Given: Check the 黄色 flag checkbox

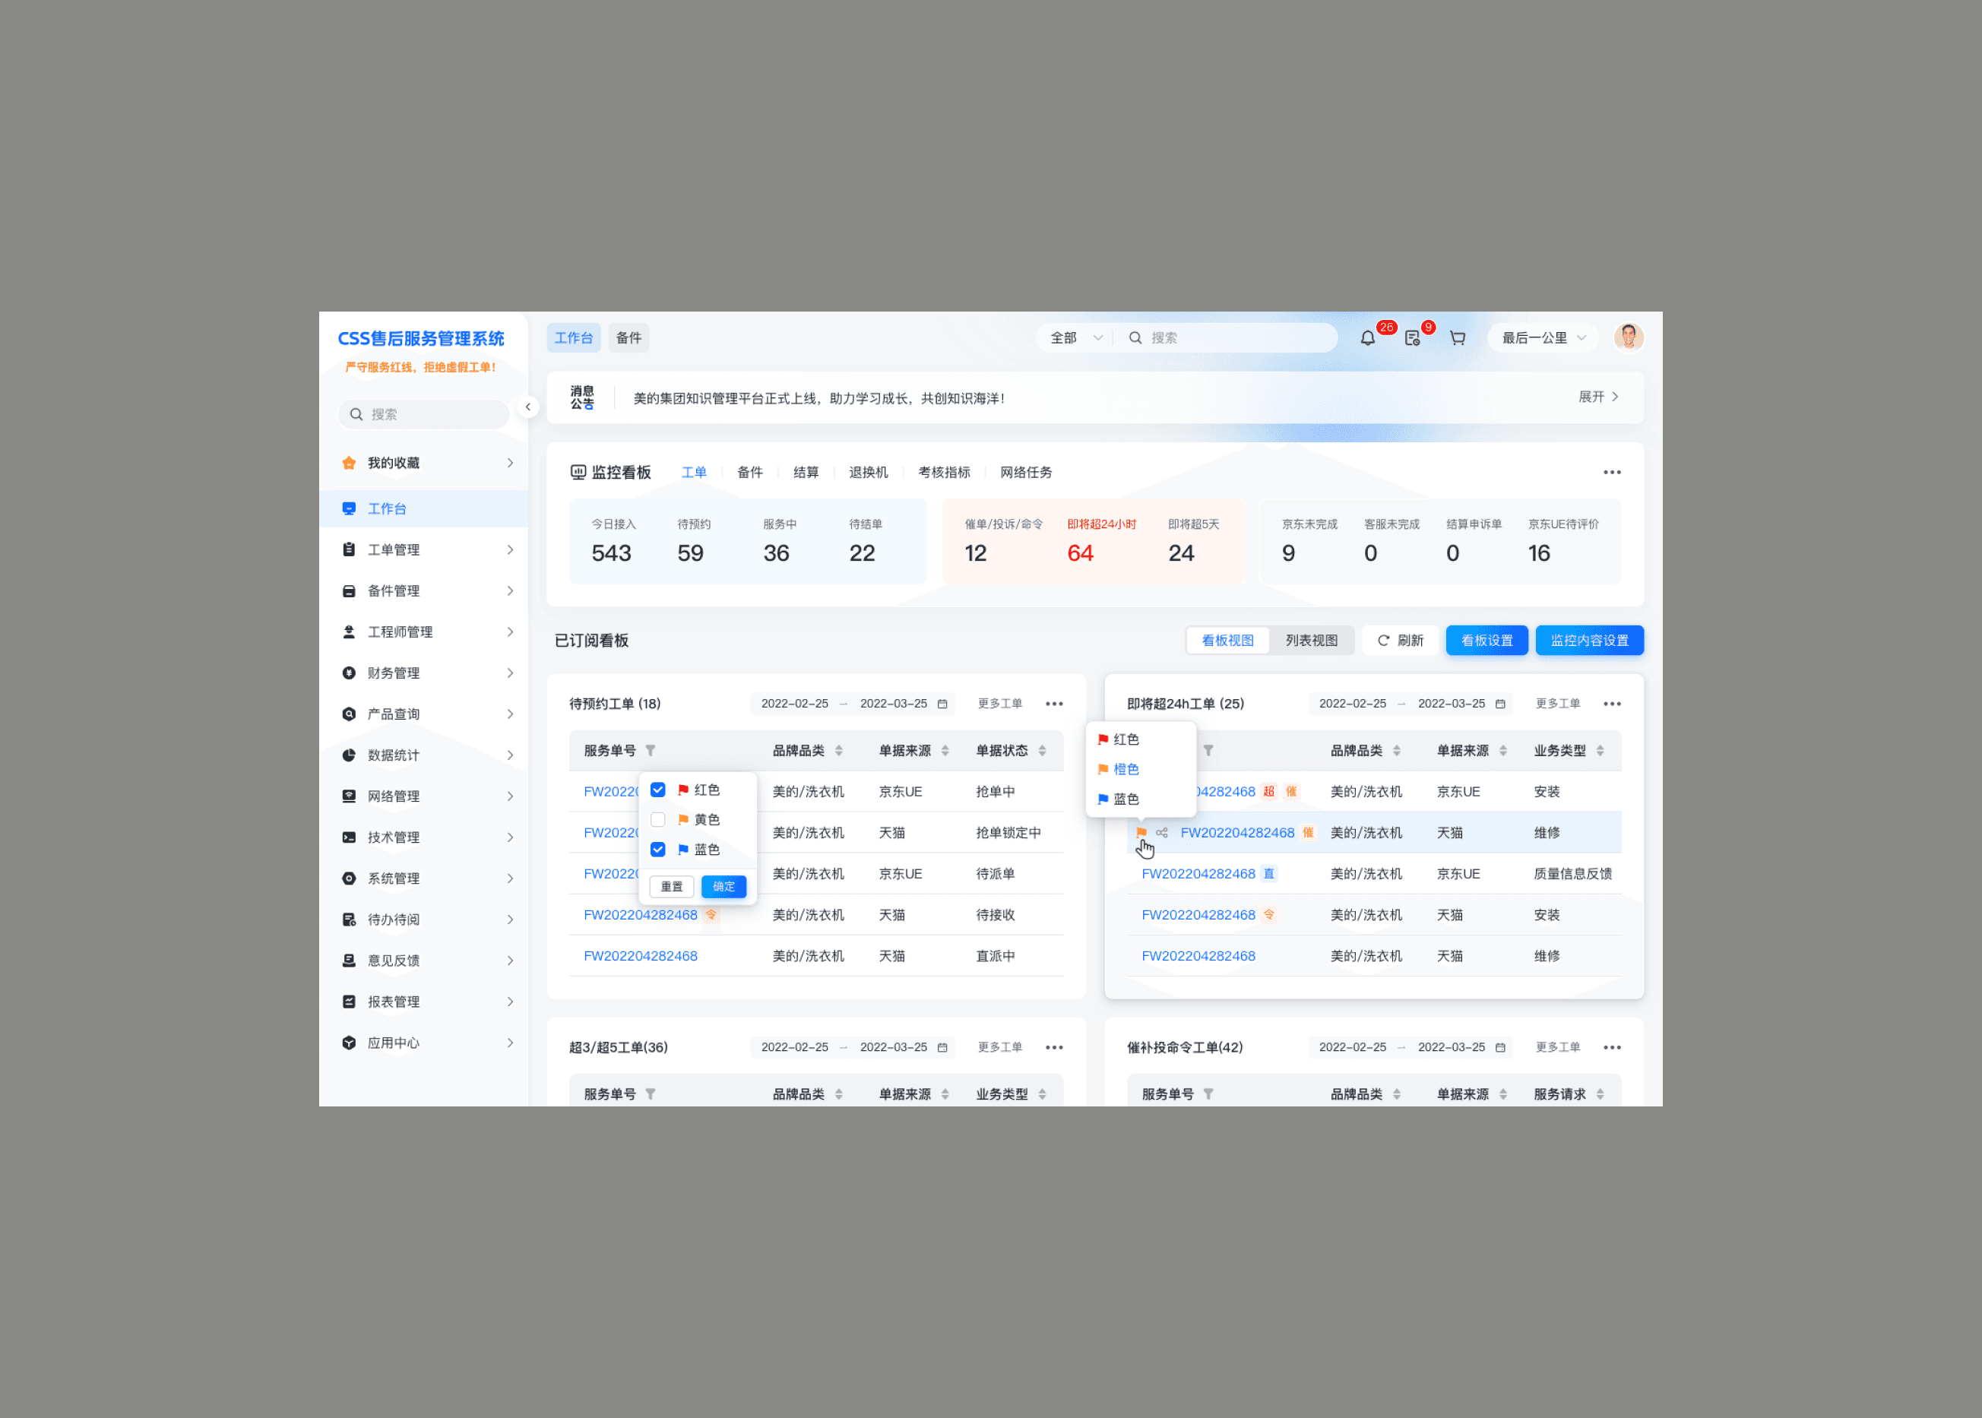Looking at the screenshot, I should pyautogui.click(x=658, y=820).
